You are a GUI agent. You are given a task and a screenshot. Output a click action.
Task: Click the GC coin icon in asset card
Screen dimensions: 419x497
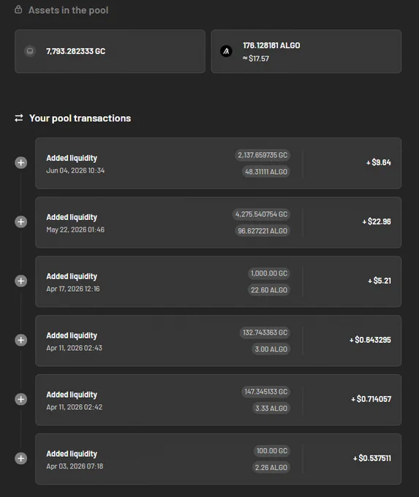[30, 51]
